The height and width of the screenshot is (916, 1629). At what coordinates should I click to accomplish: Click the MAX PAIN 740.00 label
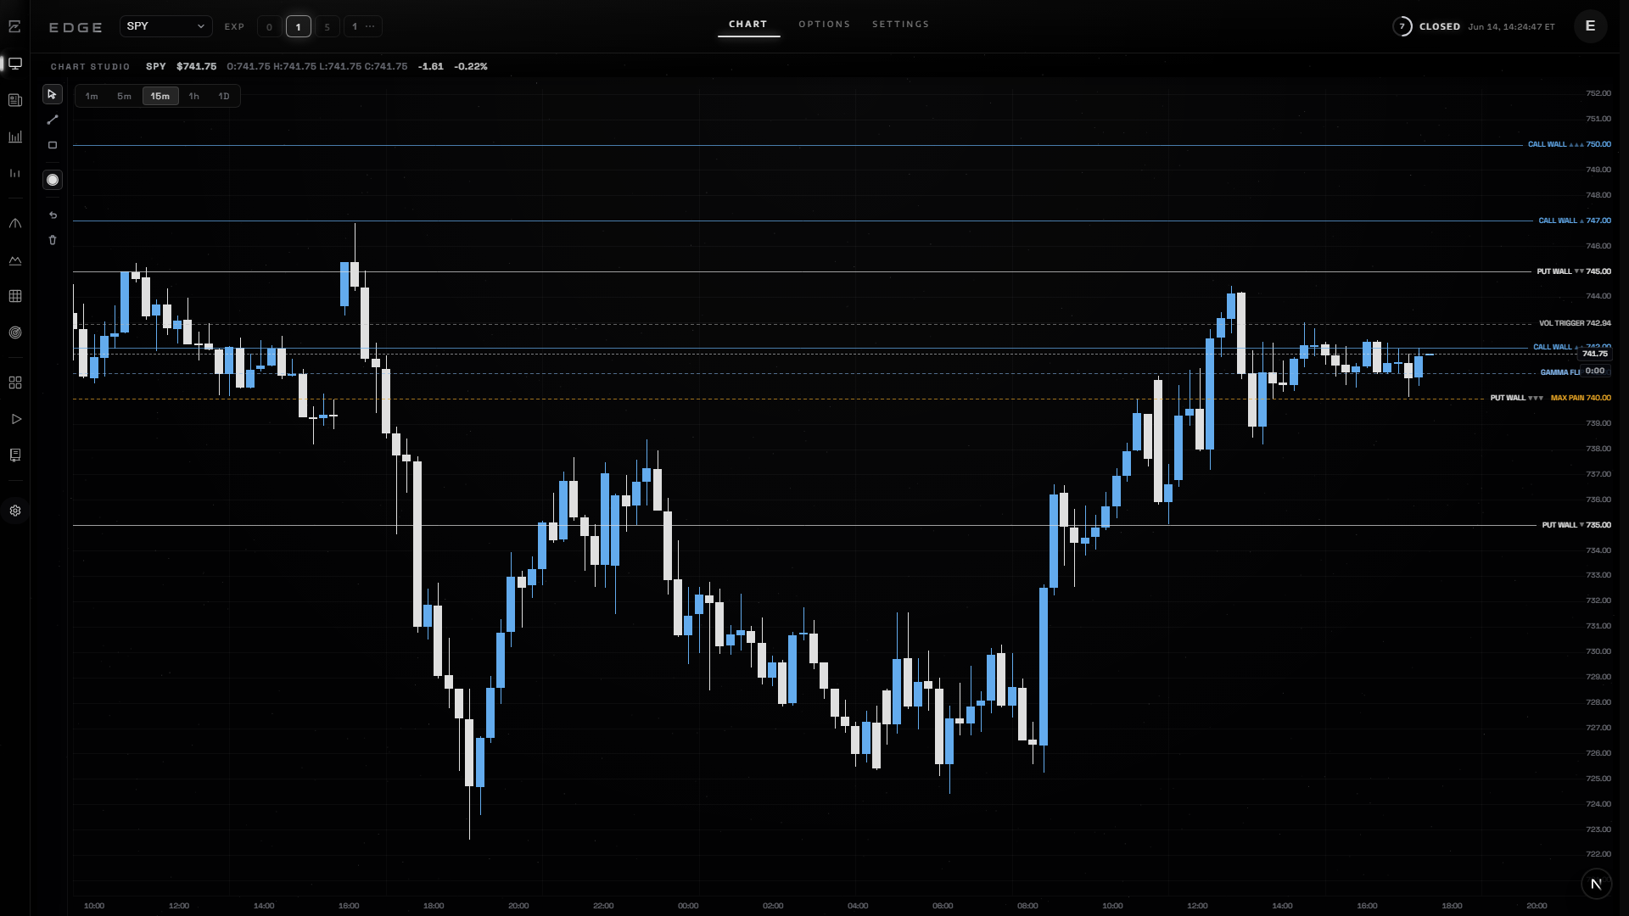pyautogui.click(x=1581, y=398)
